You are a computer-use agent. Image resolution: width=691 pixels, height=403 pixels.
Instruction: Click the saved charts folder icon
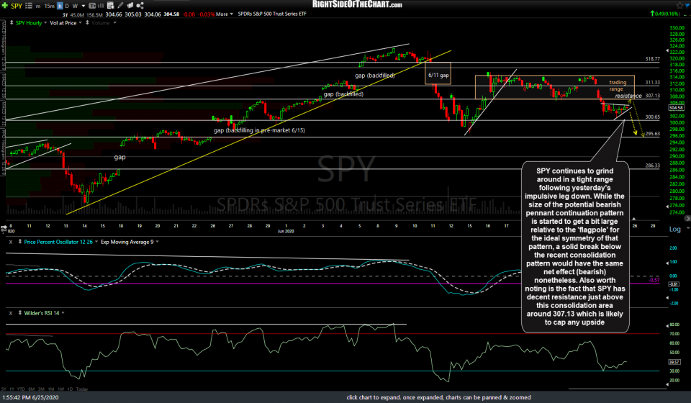130,5
